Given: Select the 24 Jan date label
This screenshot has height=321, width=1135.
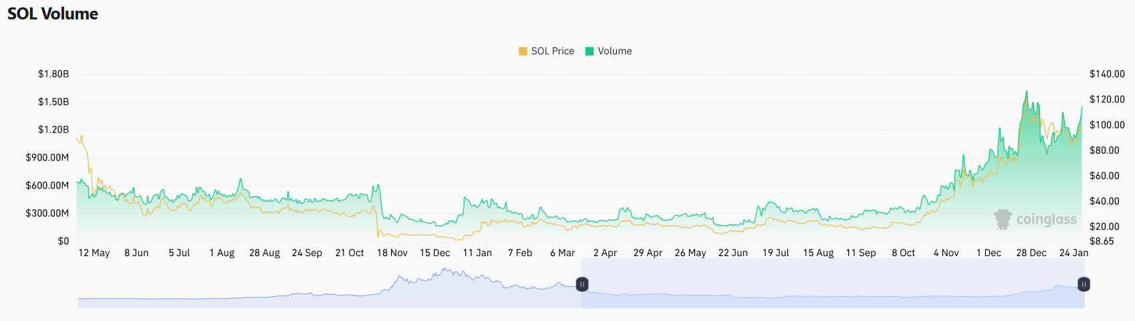Looking at the screenshot, I should click(1074, 253).
